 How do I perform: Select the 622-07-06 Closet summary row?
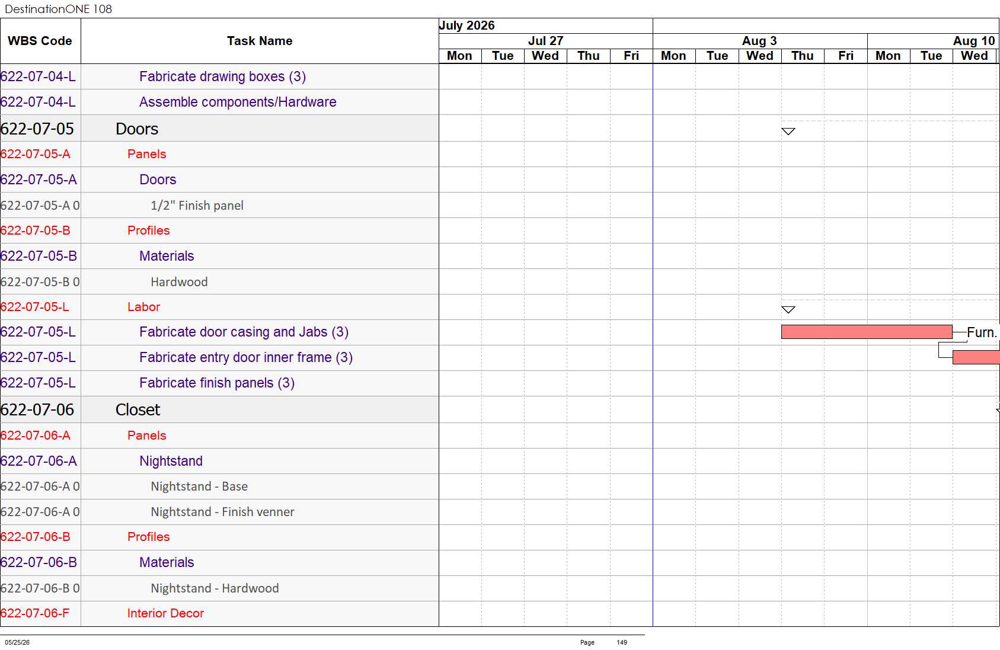[x=219, y=409]
